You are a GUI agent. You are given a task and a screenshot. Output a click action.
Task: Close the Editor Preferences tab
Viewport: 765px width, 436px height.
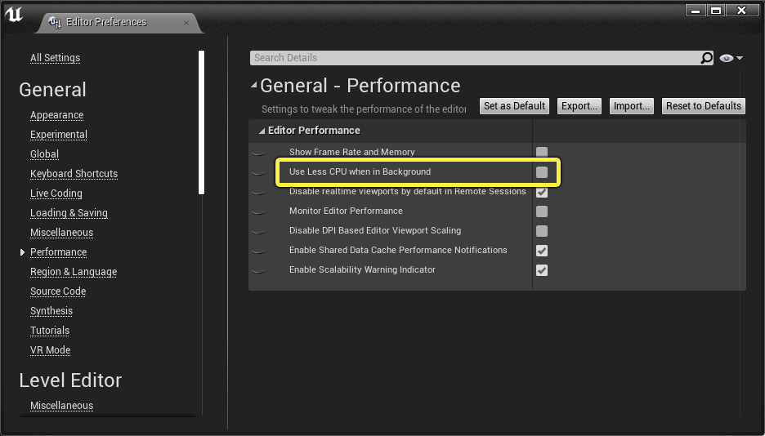(x=186, y=23)
